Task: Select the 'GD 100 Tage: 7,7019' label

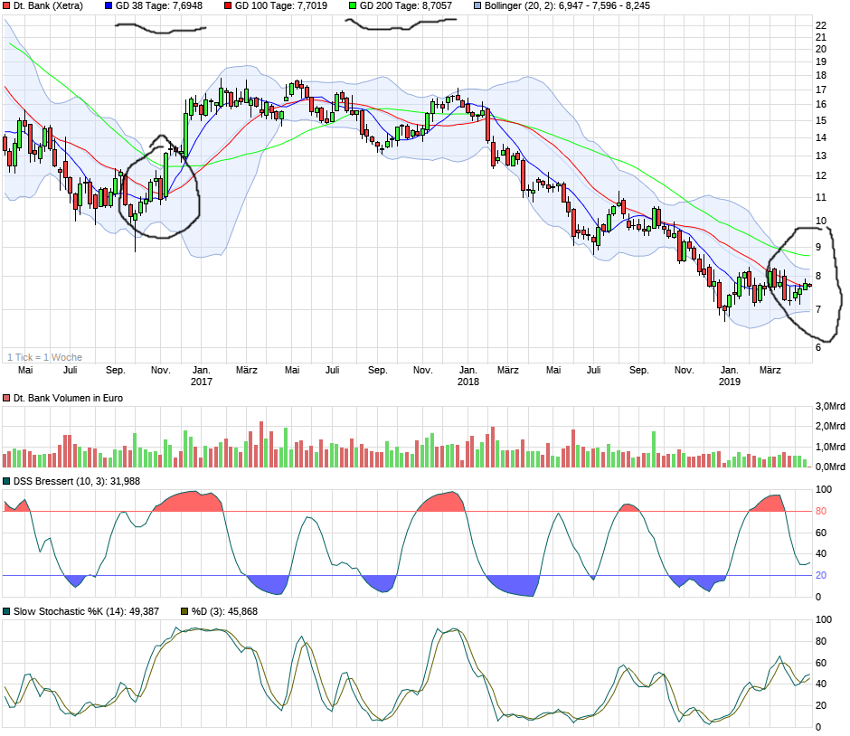Action: (x=281, y=6)
